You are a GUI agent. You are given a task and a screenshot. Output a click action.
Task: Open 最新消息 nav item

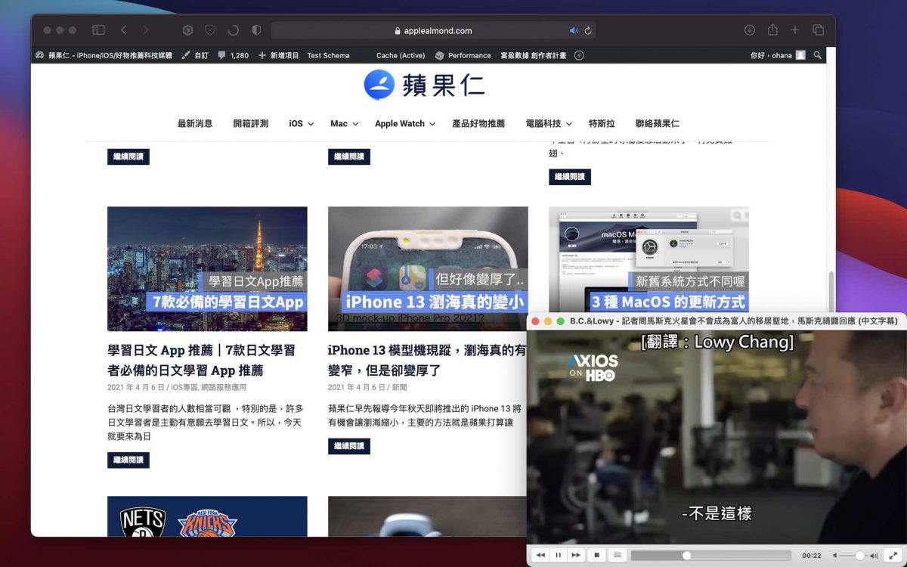coord(195,123)
